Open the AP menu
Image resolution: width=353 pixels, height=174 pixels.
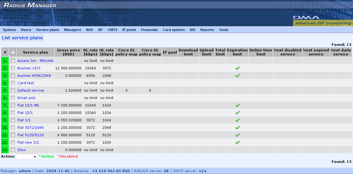coord(100,30)
